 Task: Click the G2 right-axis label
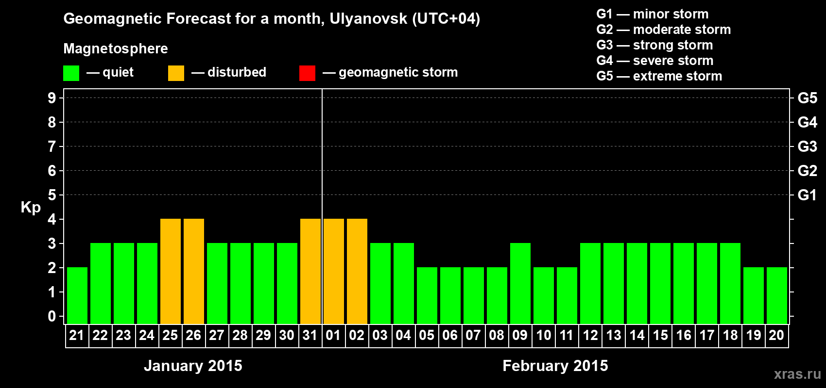click(808, 171)
